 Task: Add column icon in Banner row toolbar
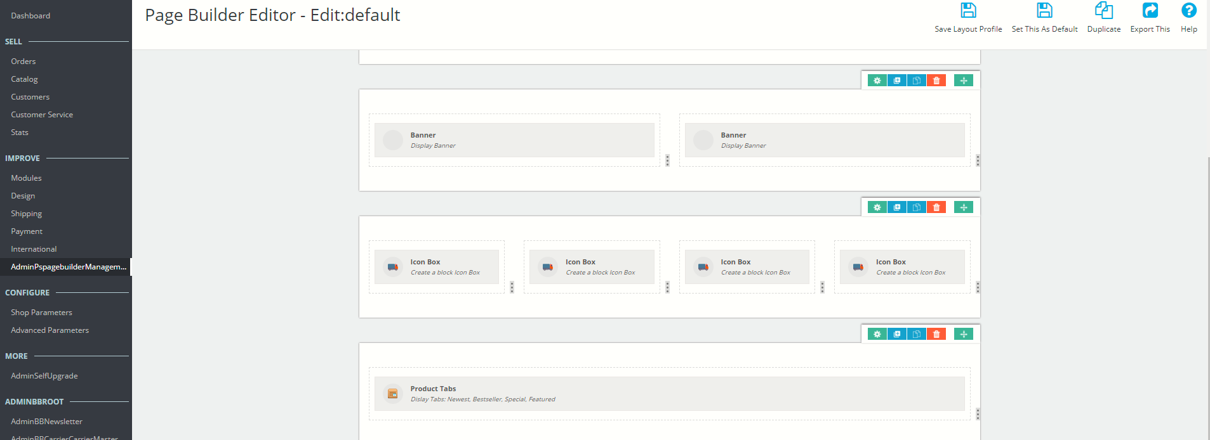897,81
